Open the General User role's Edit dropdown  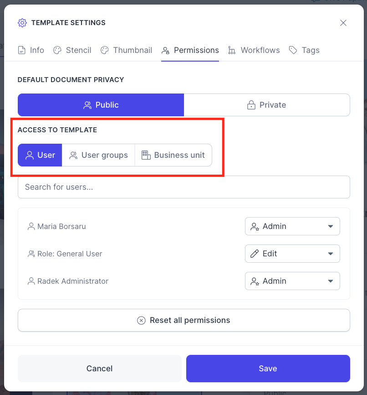[292, 254]
